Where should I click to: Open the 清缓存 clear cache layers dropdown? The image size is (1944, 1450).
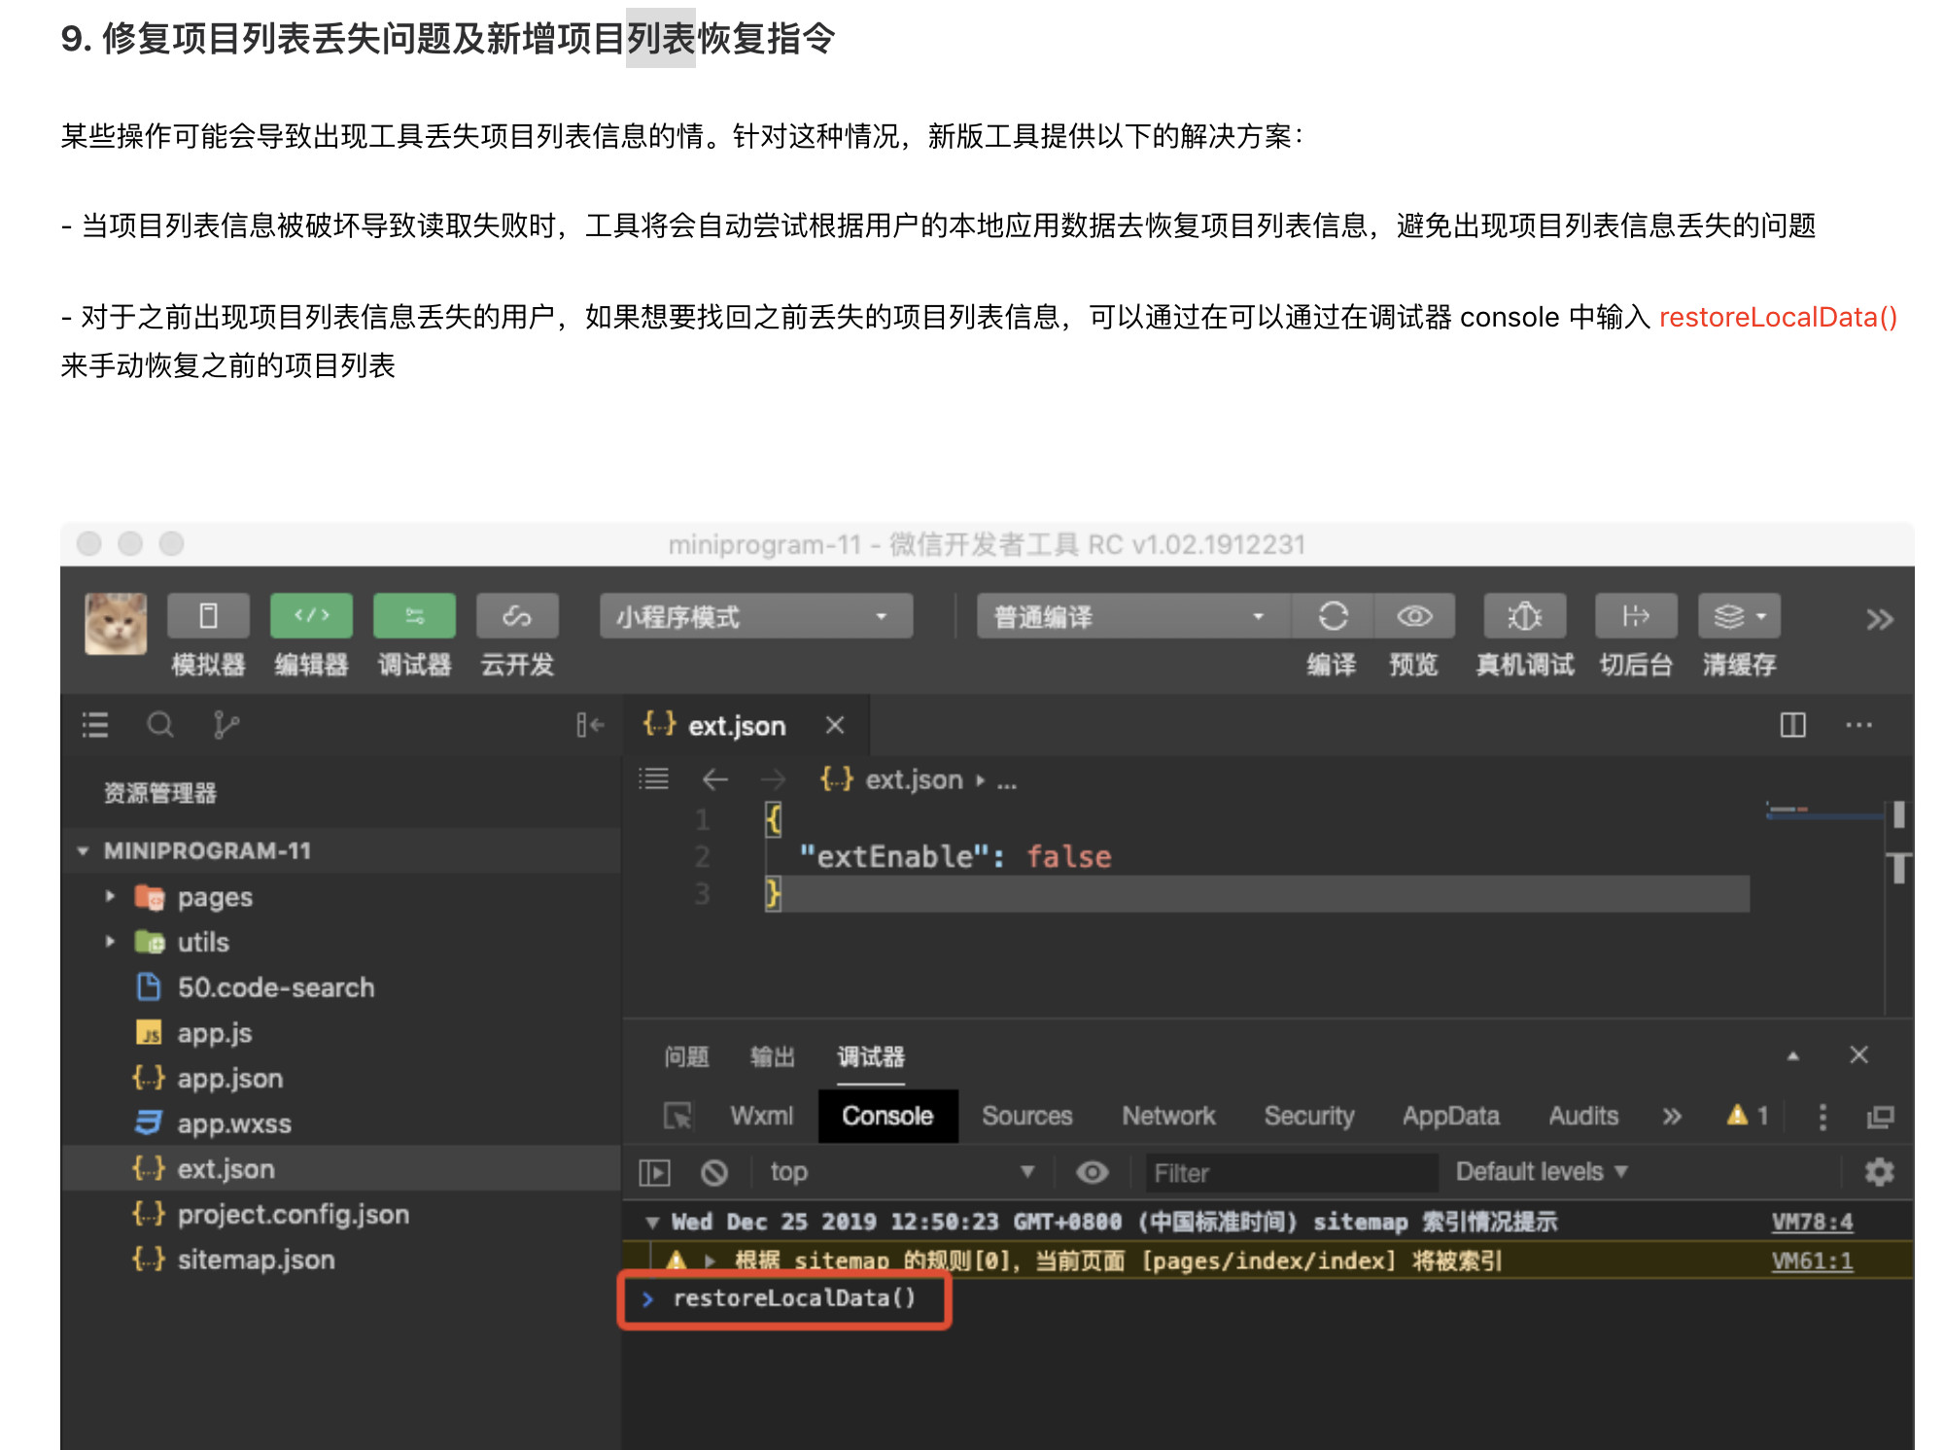point(1739,616)
